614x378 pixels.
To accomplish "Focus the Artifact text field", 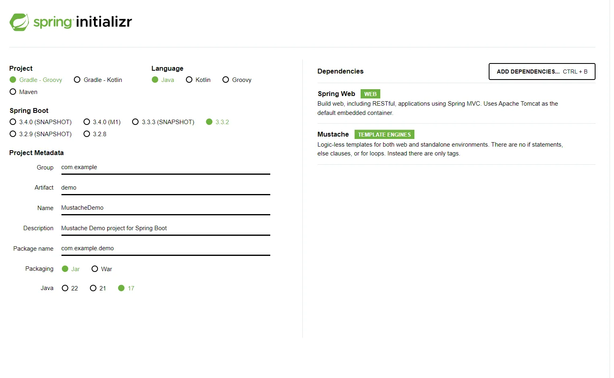I will (x=165, y=188).
